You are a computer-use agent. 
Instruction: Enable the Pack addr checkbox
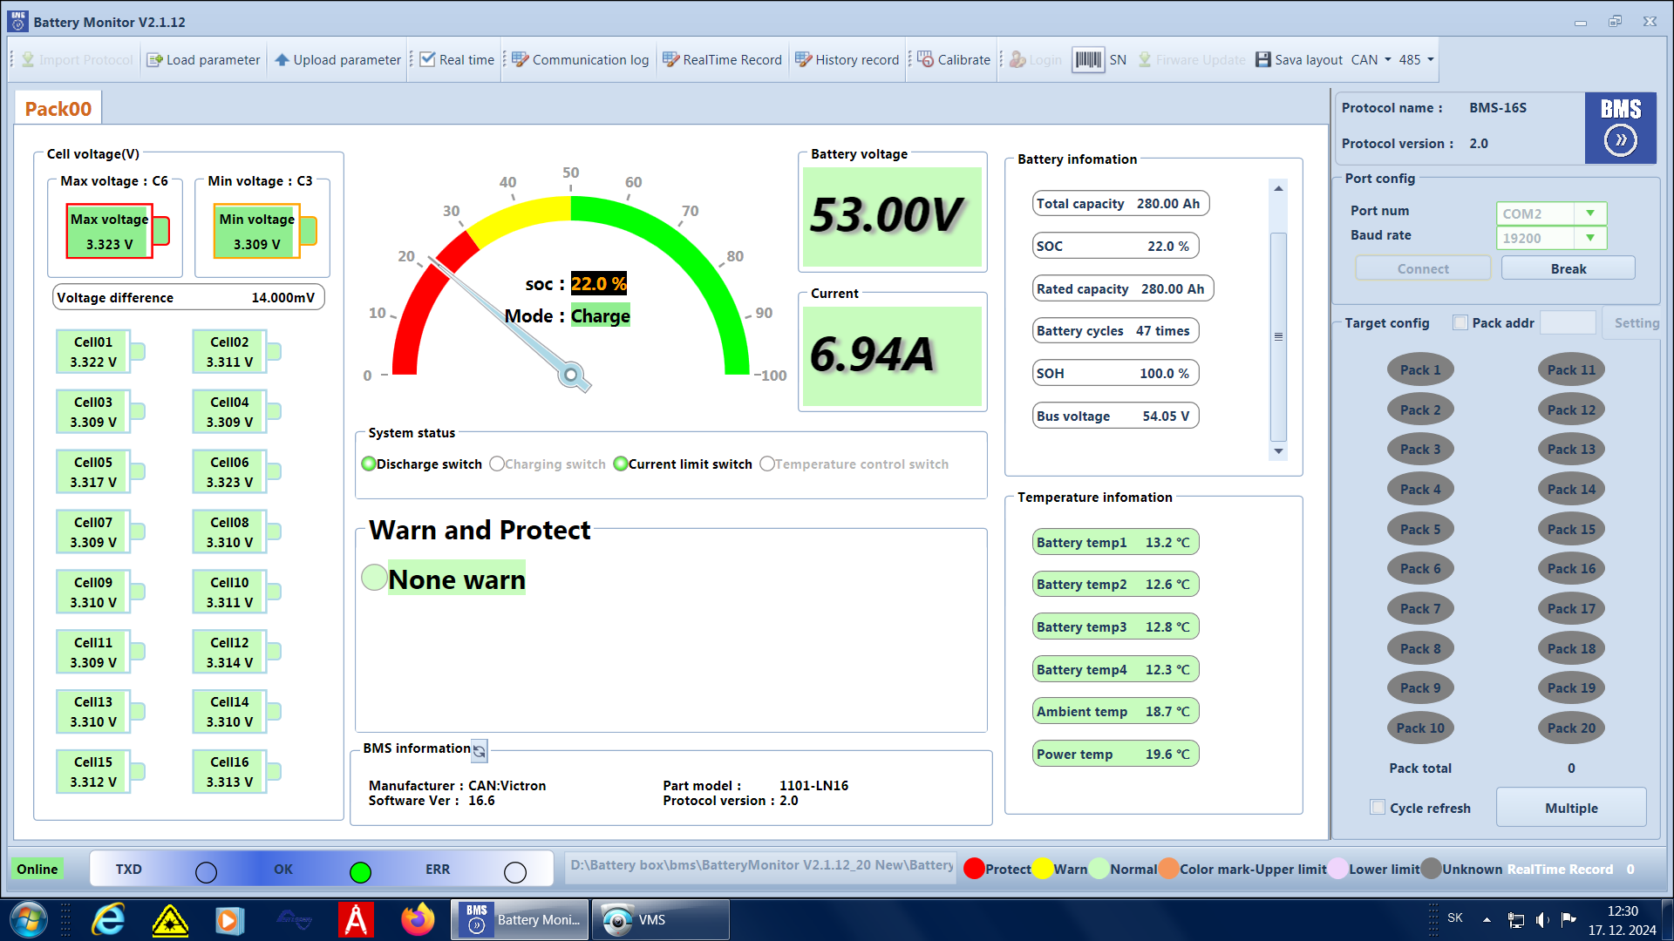1460,323
